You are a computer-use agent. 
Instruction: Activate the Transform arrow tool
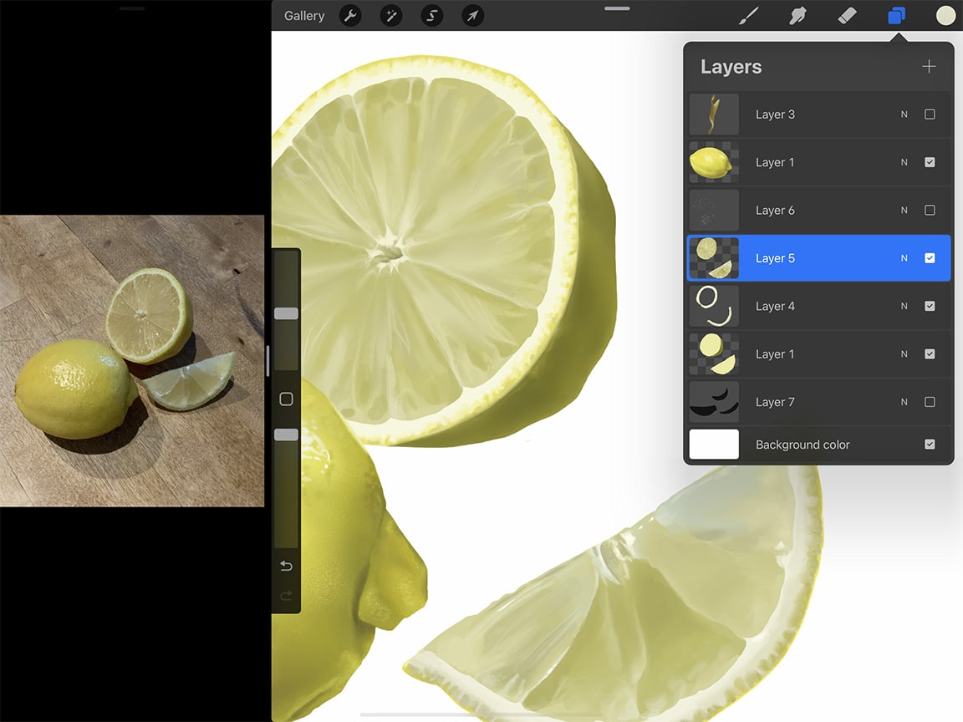471,15
